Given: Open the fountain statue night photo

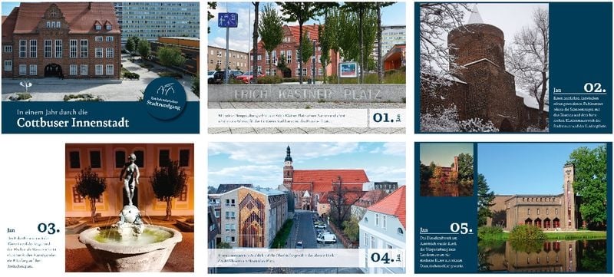Looking at the screenshot, I should [130, 207].
